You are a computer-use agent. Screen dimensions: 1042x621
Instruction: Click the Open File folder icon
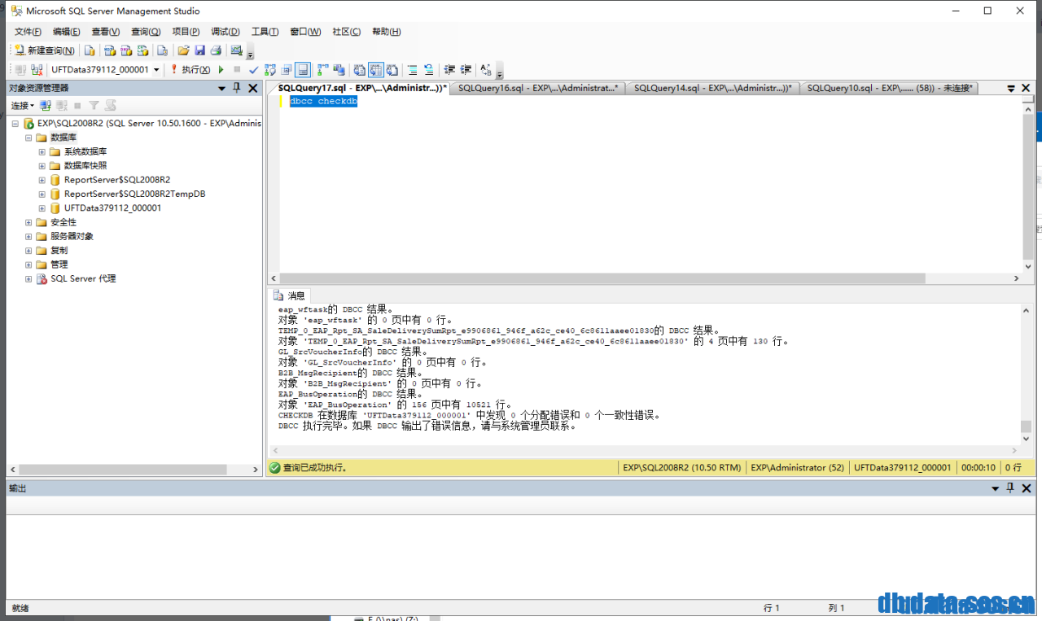click(184, 50)
